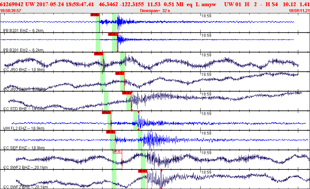The image size is (310, 189).
Task: Click the end time 18:59:11.21 label
Action: tap(299, 11)
